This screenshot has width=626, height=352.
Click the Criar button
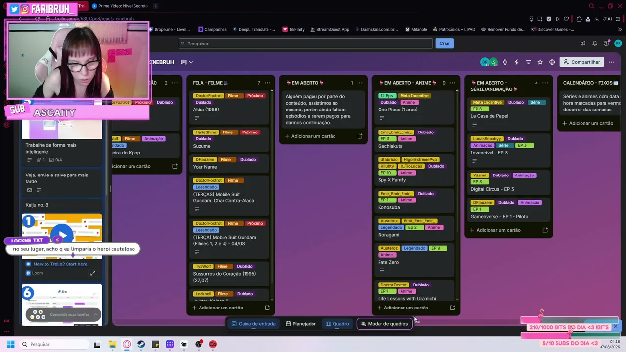click(x=445, y=44)
